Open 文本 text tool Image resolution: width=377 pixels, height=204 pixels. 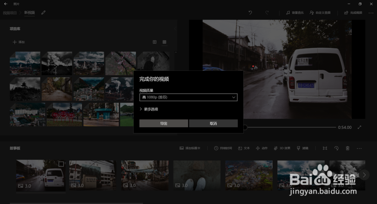click(x=244, y=148)
